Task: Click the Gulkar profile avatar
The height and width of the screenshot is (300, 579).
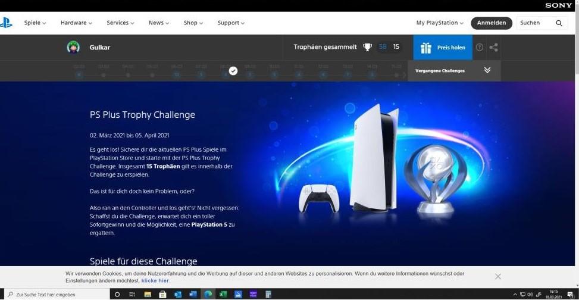Action: click(x=73, y=47)
